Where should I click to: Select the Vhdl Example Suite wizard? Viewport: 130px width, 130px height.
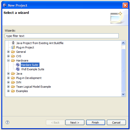point(33,69)
